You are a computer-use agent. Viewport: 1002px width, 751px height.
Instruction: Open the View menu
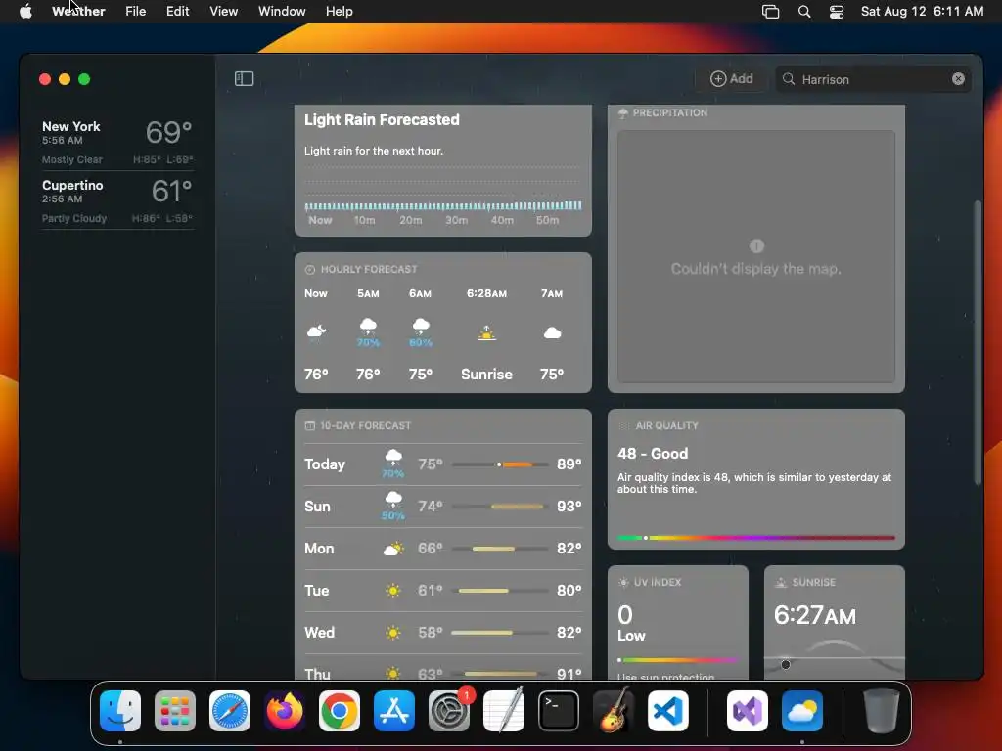224,11
